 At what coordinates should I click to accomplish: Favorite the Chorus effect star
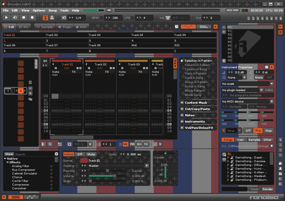coord(51,177)
